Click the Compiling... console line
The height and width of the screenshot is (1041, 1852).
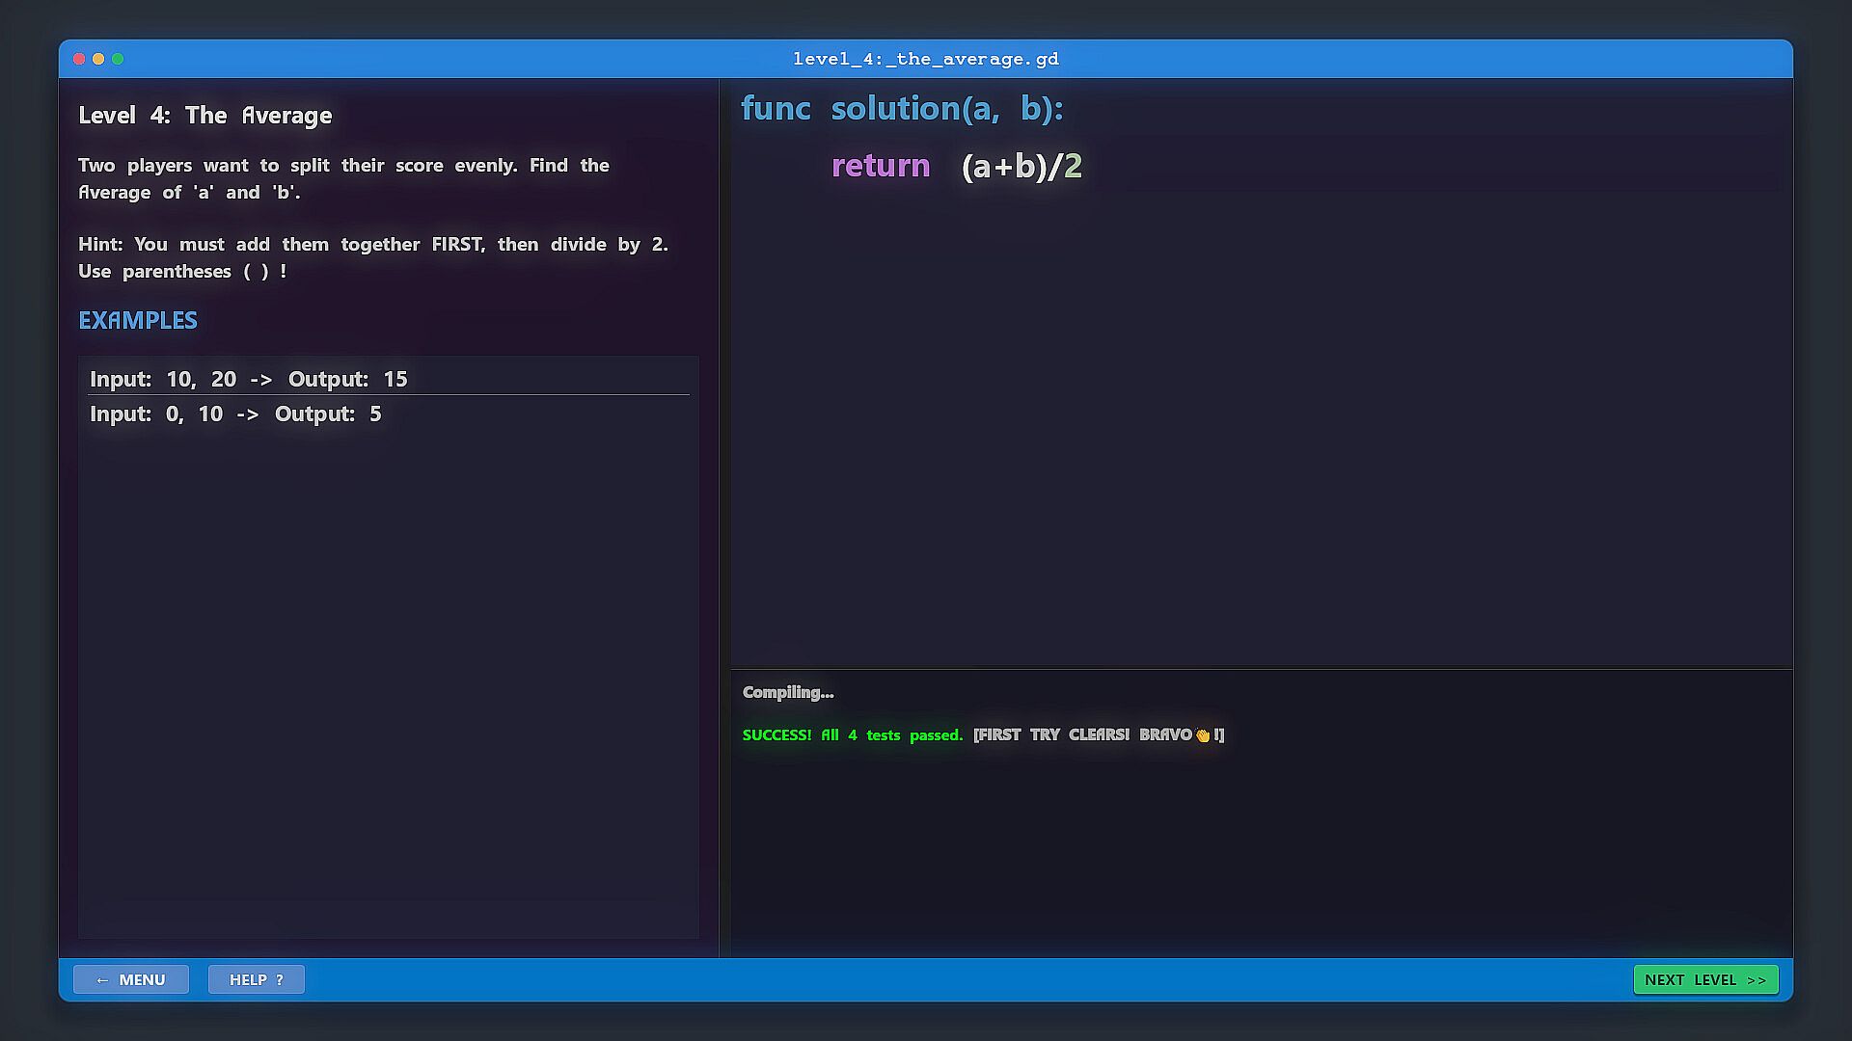click(x=788, y=692)
